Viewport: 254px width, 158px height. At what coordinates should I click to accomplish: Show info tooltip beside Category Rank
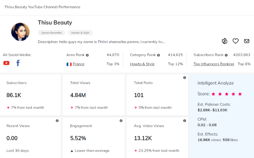coord(158,55)
